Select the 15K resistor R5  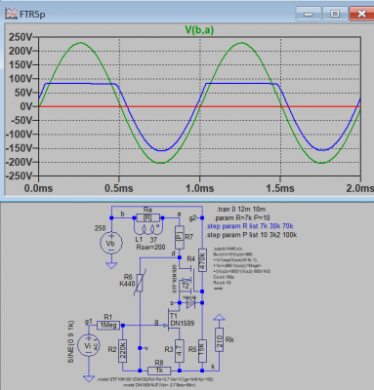202,351
